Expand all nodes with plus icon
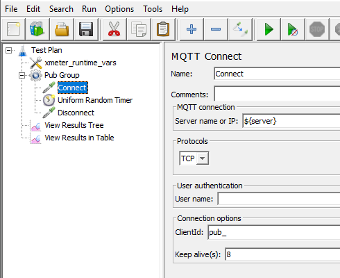Viewport: 340px width, 278px height. coord(192,29)
